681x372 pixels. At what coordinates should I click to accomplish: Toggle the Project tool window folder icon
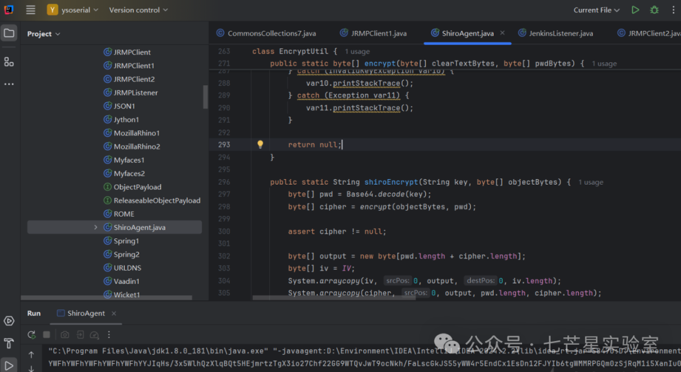click(x=9, y=33)
